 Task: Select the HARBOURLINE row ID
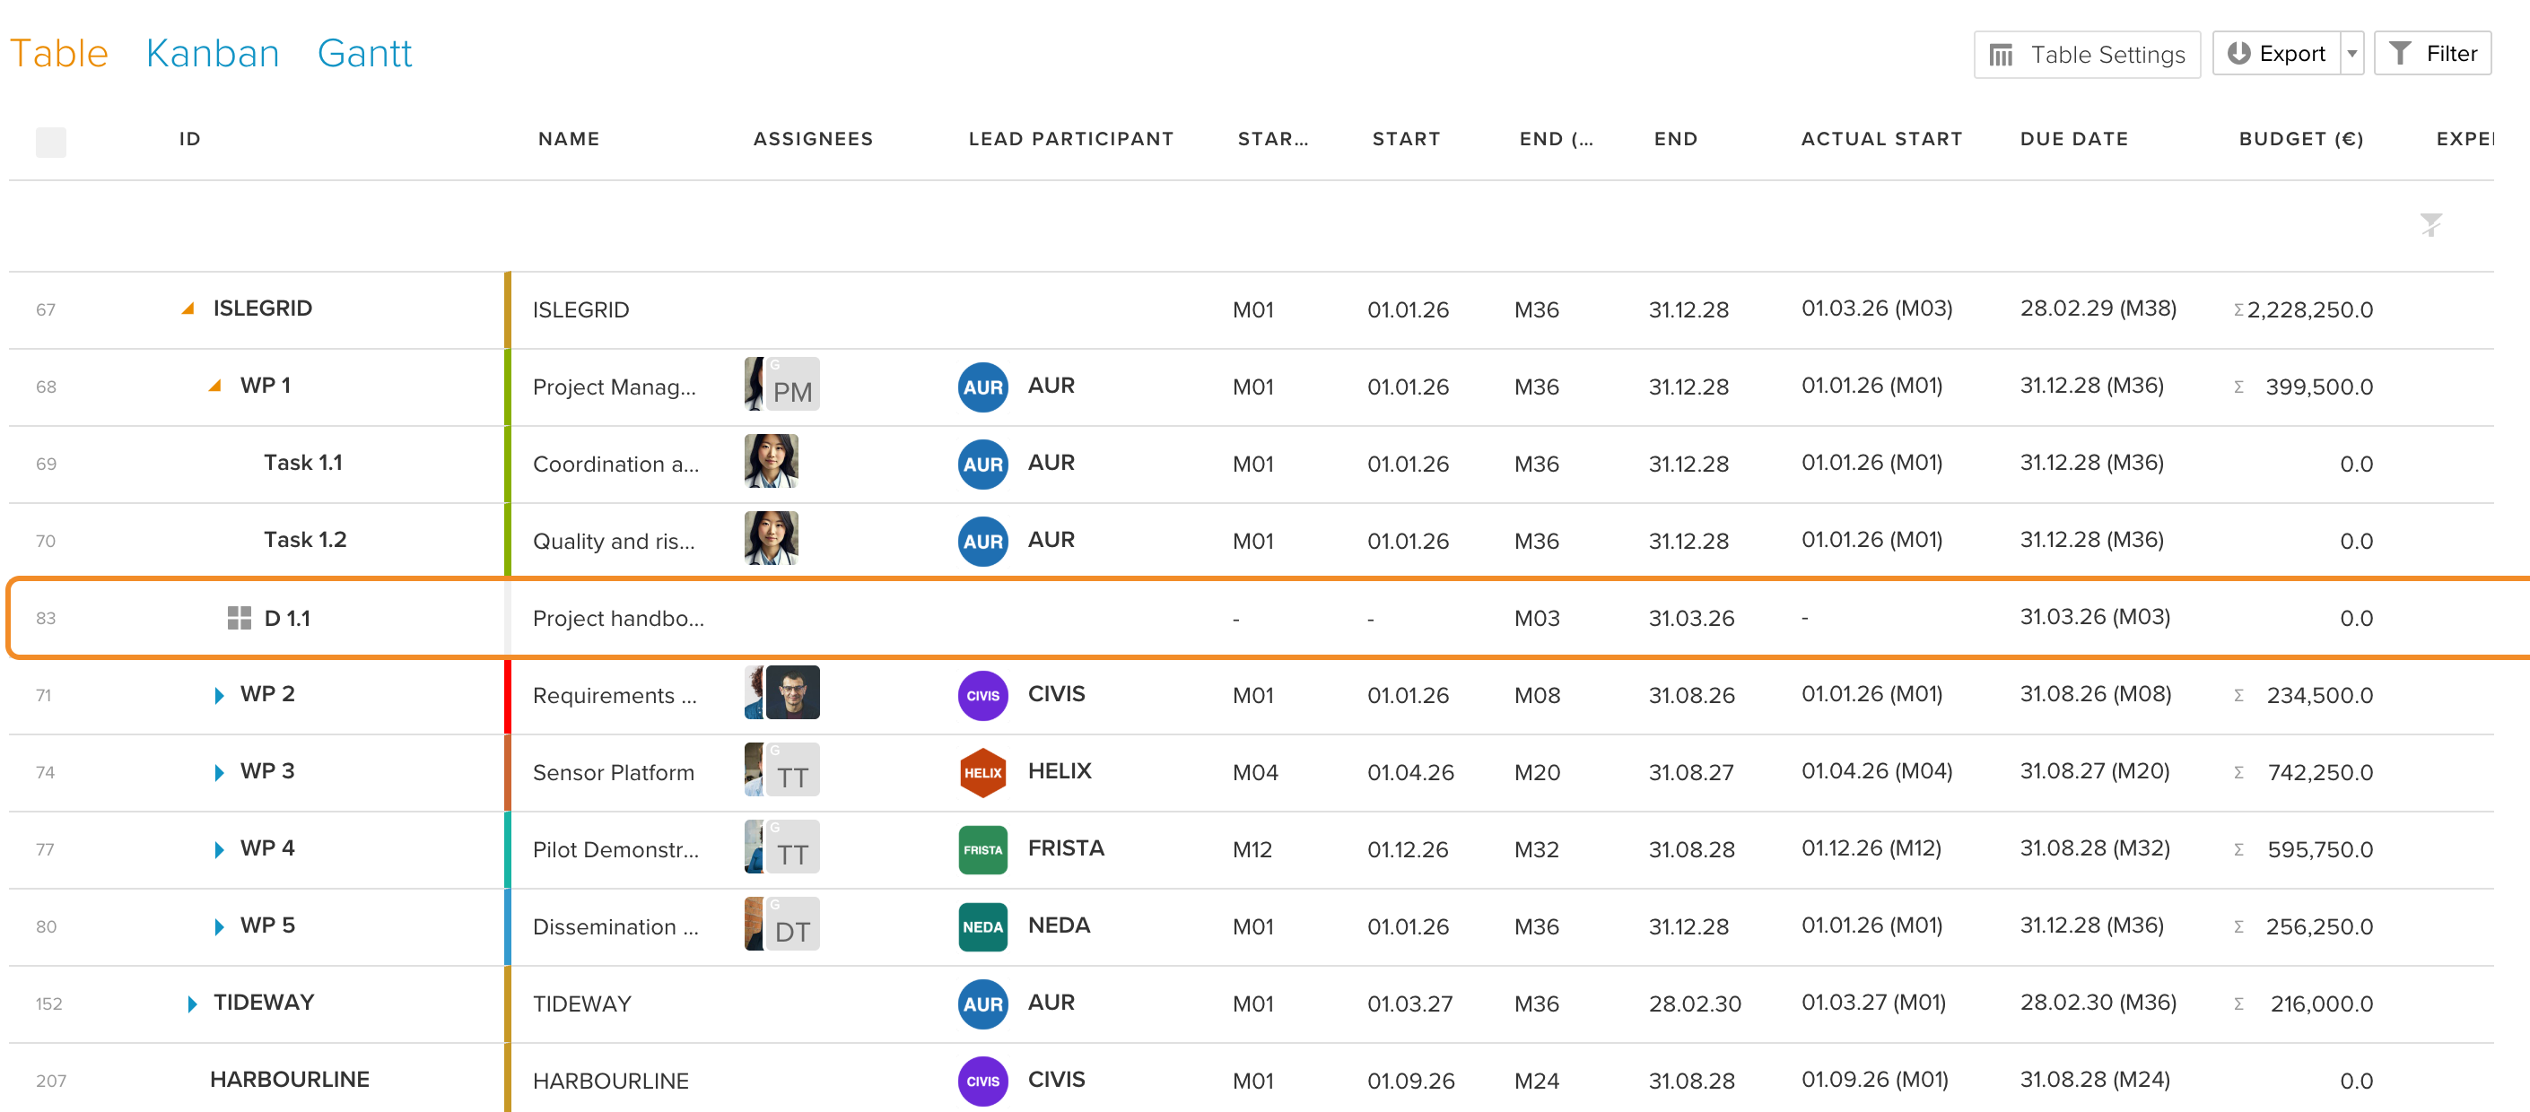coord(289,1079)
